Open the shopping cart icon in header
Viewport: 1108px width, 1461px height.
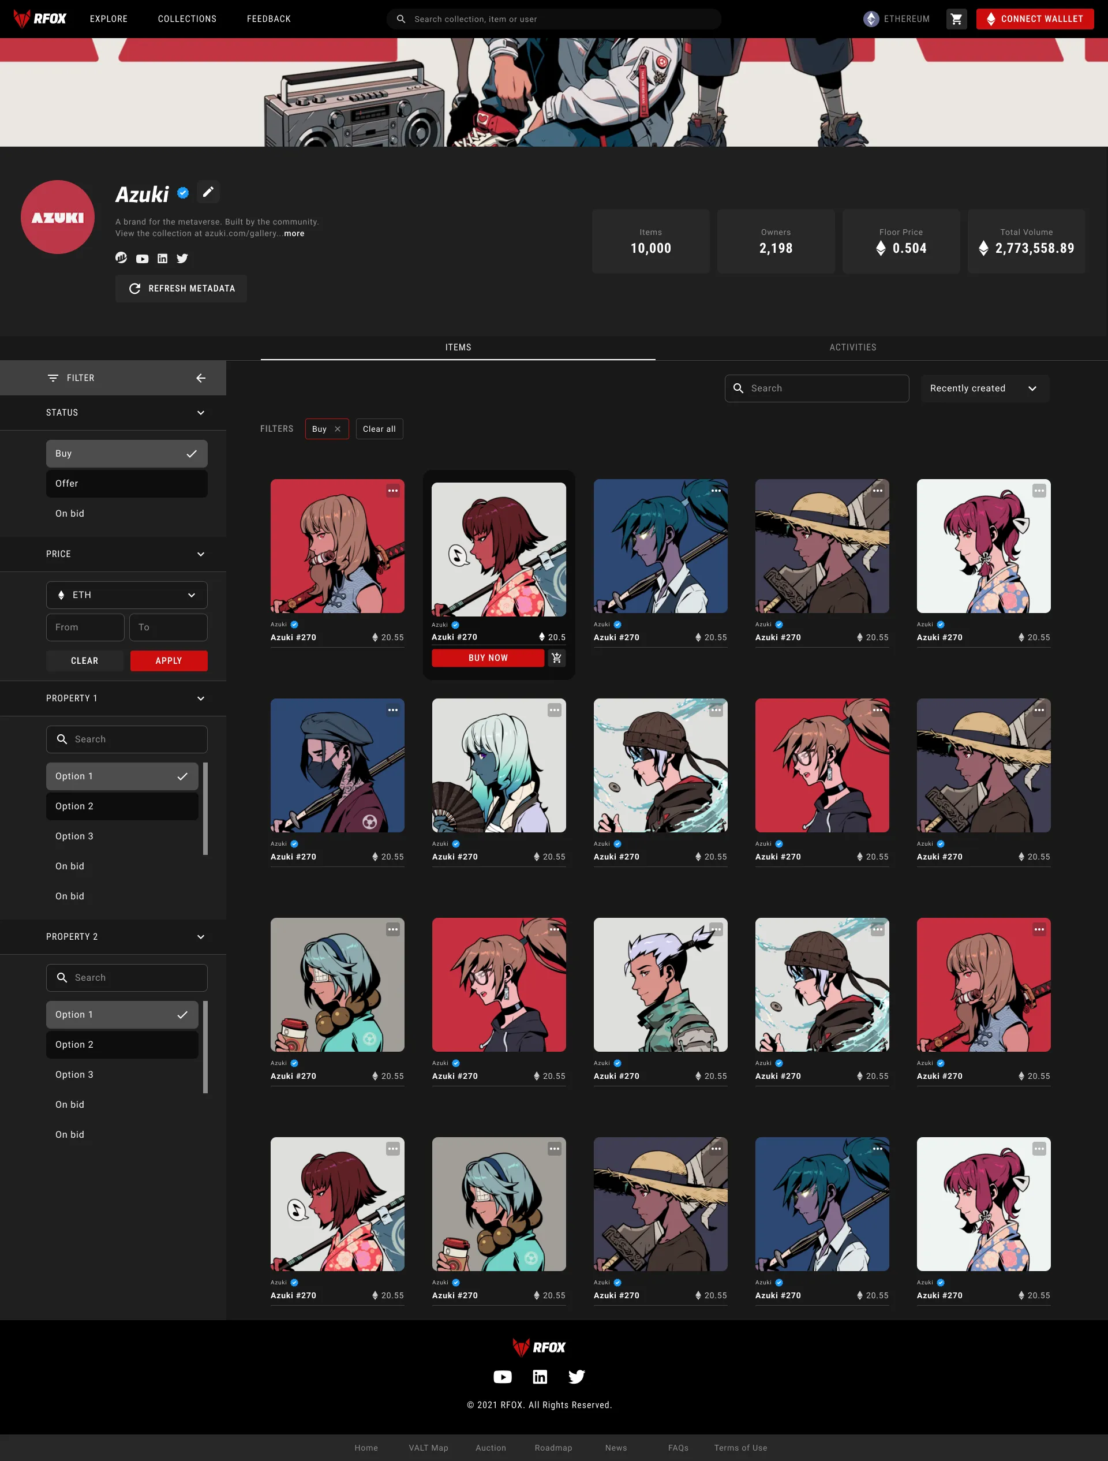point(956,19)
